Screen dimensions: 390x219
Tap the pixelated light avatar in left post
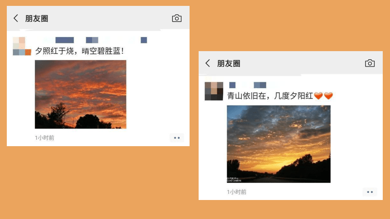pos(22,46)
